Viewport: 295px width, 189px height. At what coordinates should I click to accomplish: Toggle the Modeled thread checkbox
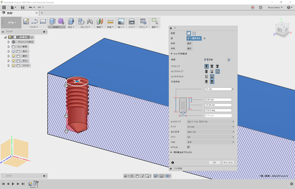[x=189, y=147]
